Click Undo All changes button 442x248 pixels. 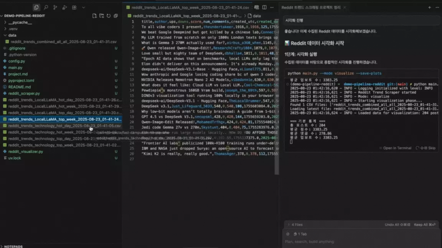[397, 225]
